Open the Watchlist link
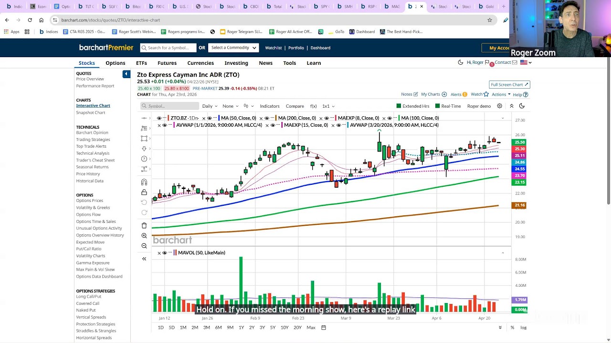Screen dimensions: 611x343 [x=274, y=48]
